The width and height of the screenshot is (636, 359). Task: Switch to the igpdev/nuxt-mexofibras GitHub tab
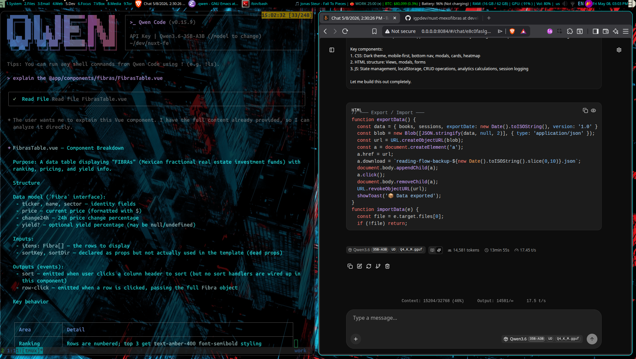[442, 18]
